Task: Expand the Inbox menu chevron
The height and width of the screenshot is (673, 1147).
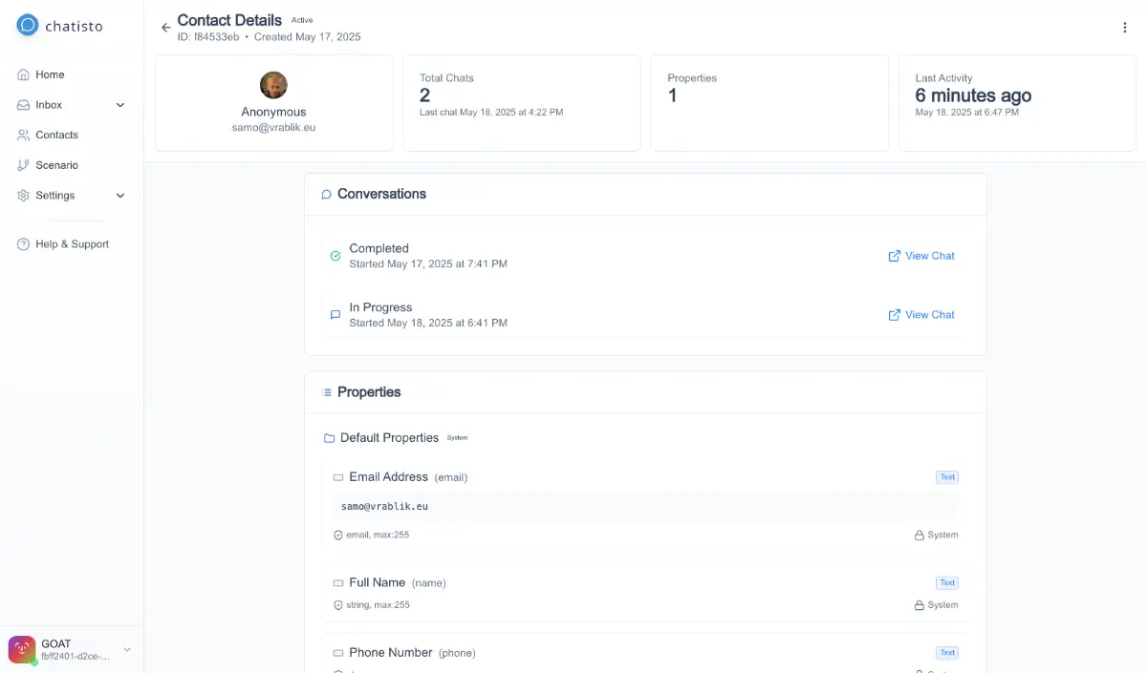Action: (120, 105)
